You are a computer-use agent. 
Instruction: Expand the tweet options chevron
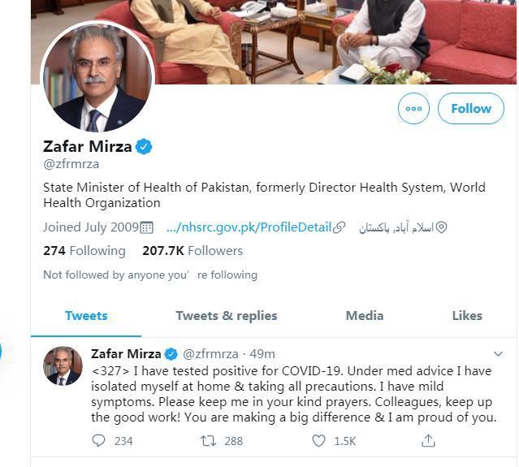[499, 354]
